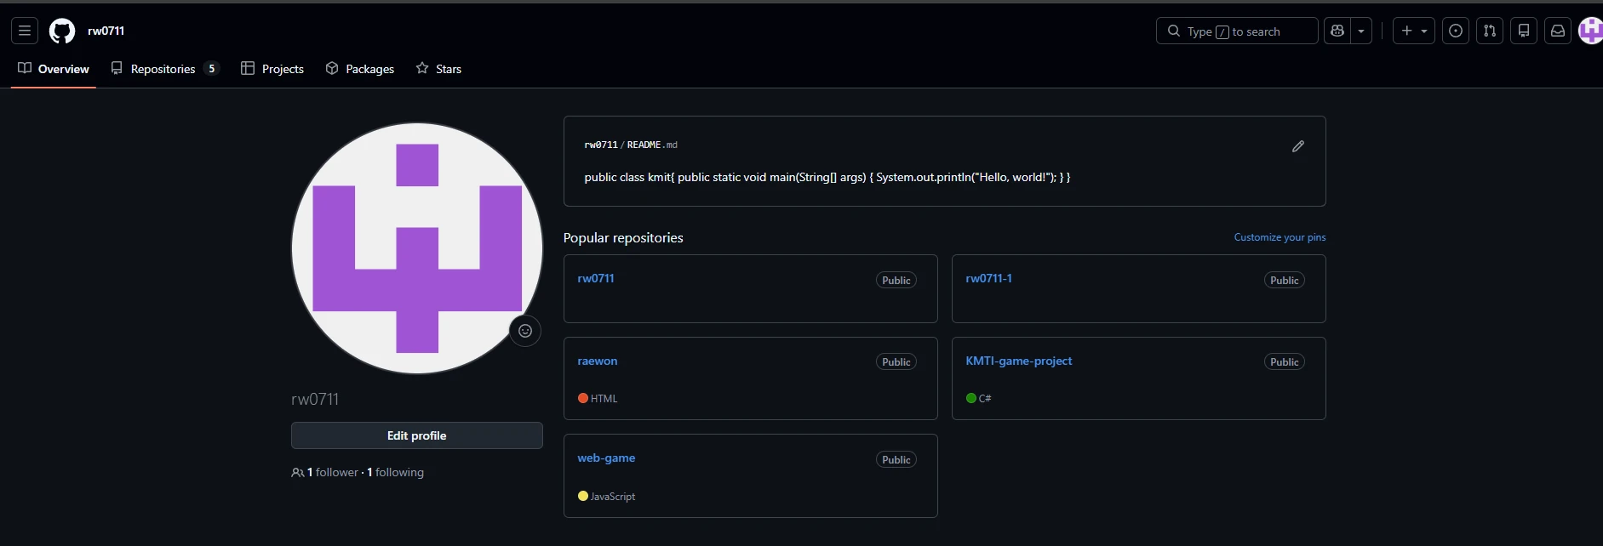Expand the Copilot dropdown arrow
Viewport: 1603px width, 546px height.
pyautogui.click(x=1361, y=31)
